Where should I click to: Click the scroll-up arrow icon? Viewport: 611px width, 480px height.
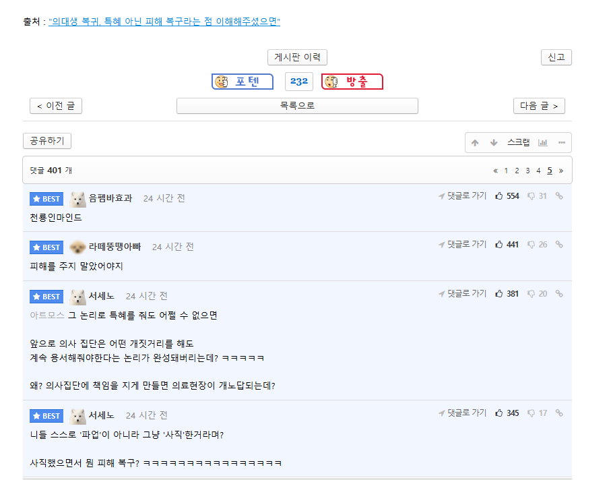475,143
